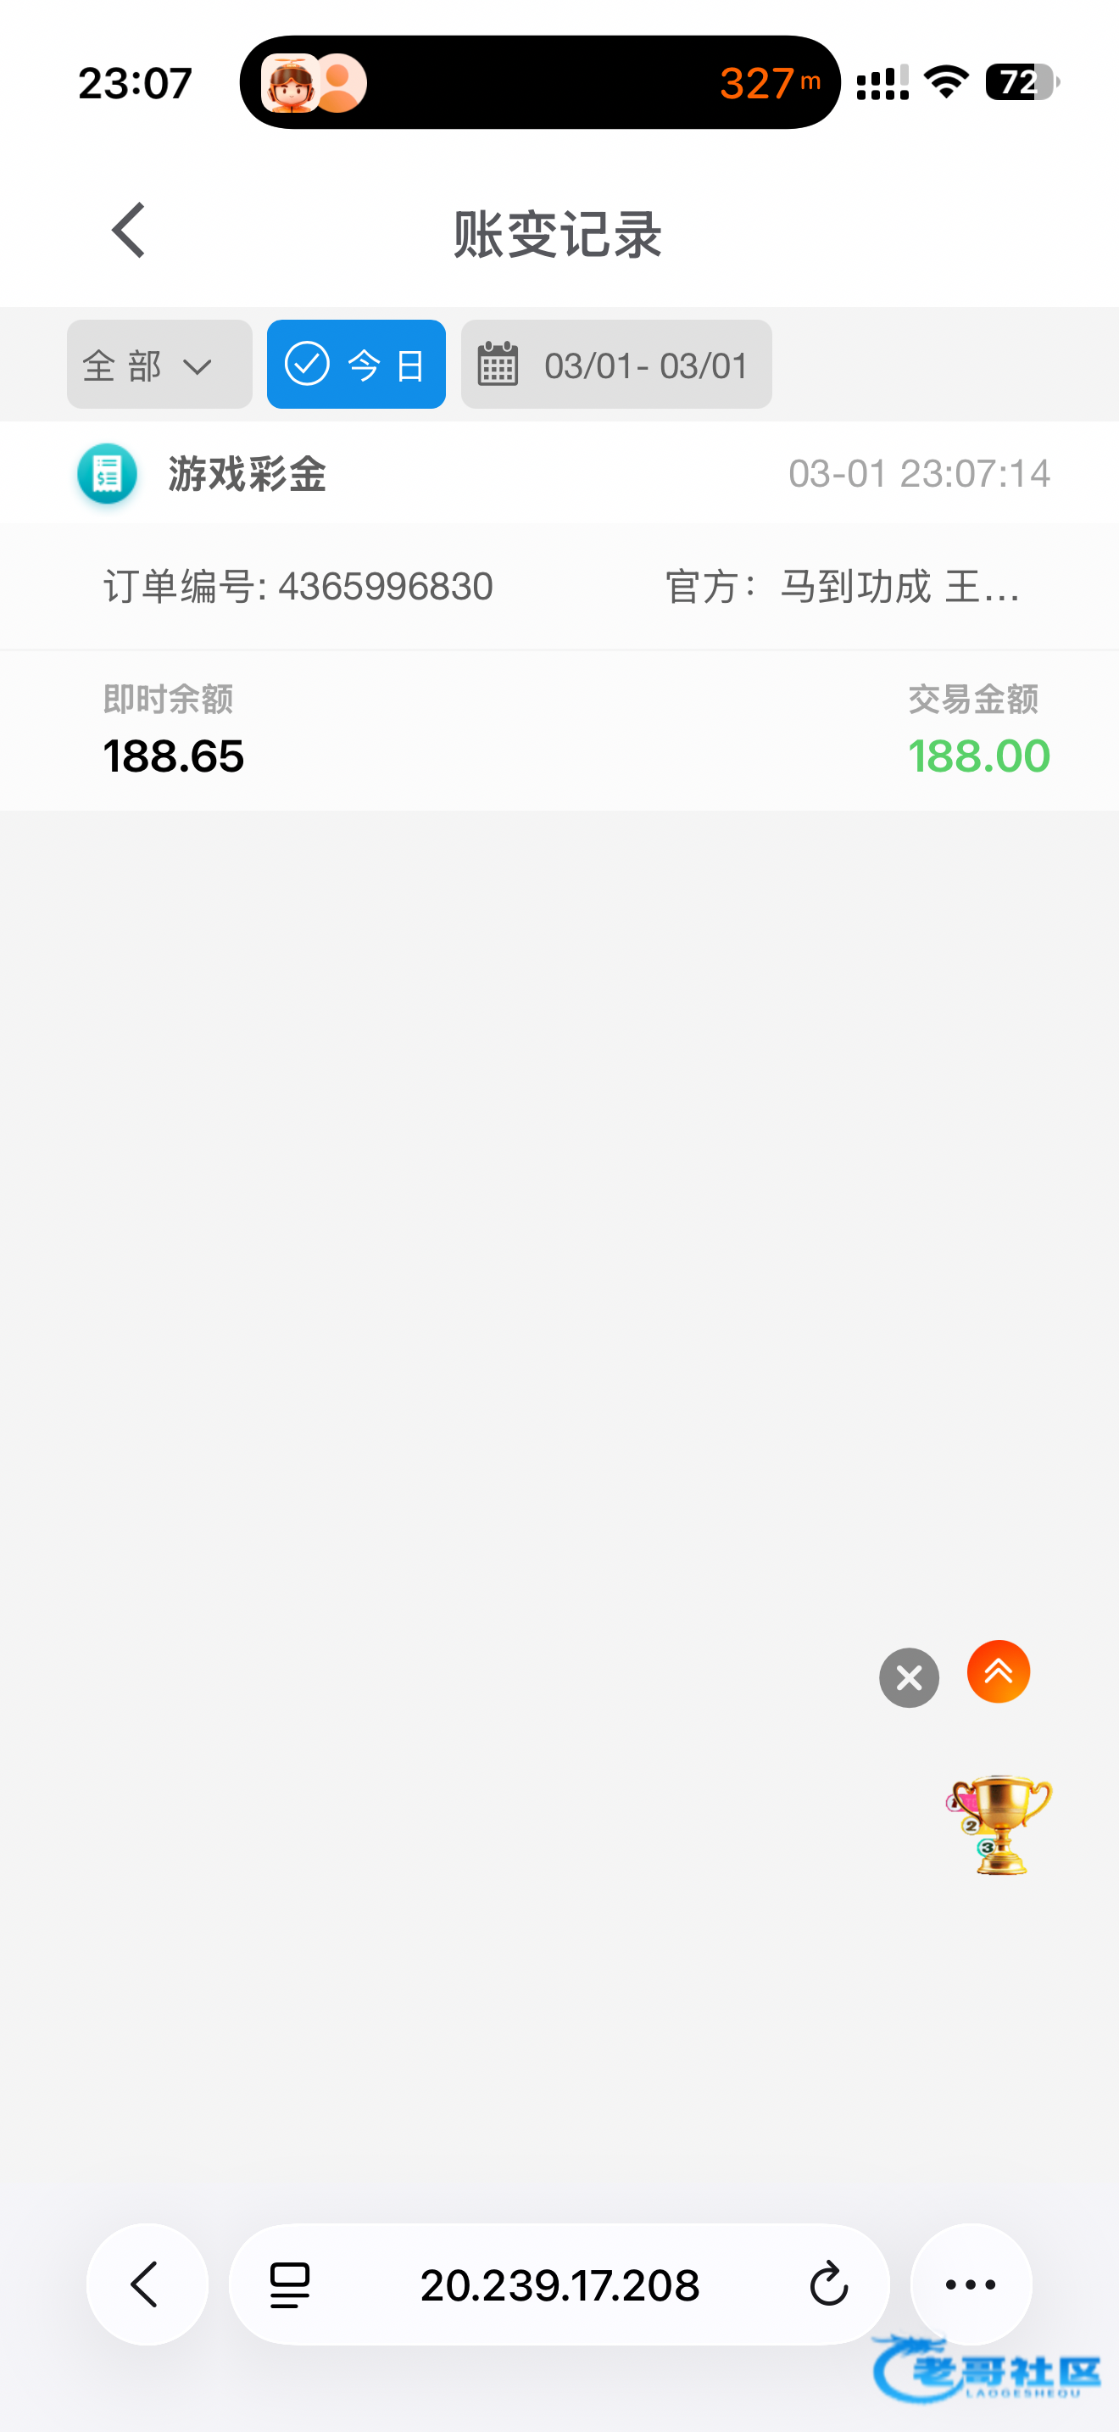This screenshot has width=1119, height=2432.
Task: Open the gold trophy ranking icon
Action: [x=999, y=1823]
